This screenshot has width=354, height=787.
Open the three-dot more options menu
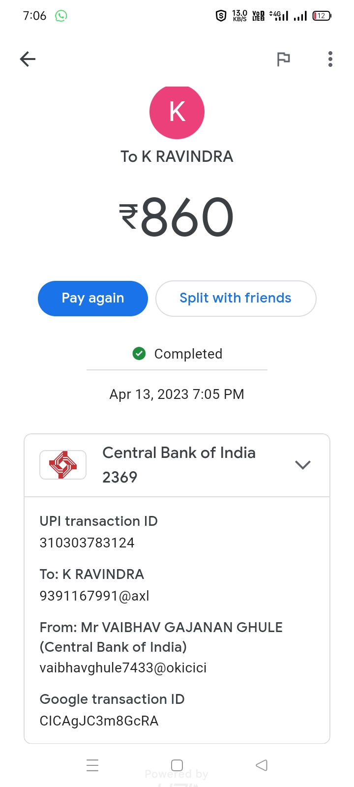330,60
